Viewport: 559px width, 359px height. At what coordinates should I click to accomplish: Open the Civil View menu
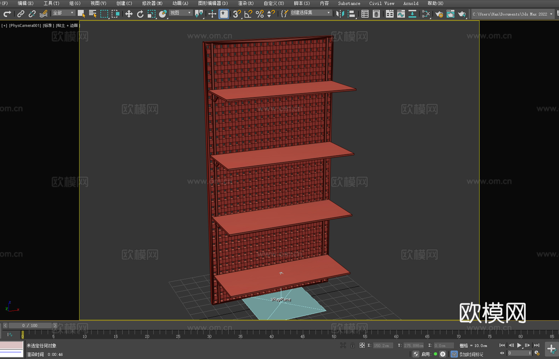click(x=382, y=3)
